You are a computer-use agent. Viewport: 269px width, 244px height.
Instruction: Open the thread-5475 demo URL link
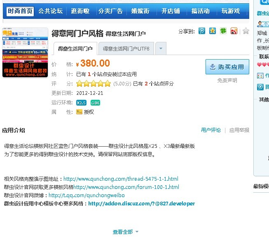tap(121, 179)
